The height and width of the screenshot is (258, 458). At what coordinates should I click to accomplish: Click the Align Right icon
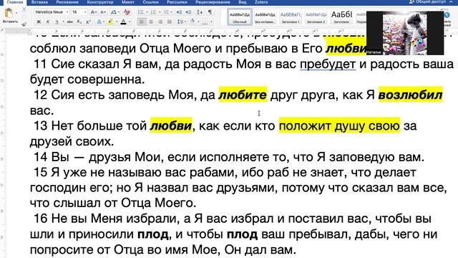160,22
